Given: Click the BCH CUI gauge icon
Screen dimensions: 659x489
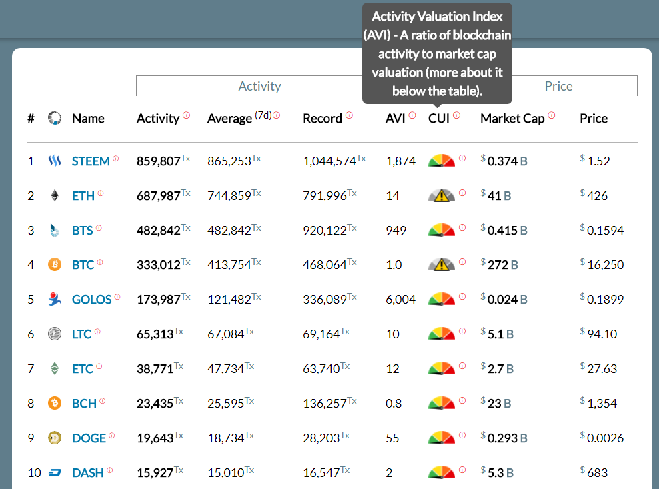Looking at the screenshot, I should pyautogui.click(x=442, y=403).
